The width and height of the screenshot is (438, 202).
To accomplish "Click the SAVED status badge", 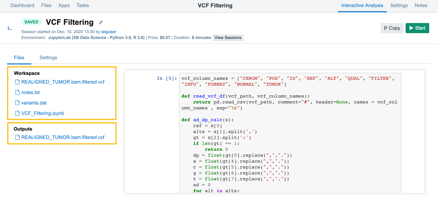I will 31,22.
